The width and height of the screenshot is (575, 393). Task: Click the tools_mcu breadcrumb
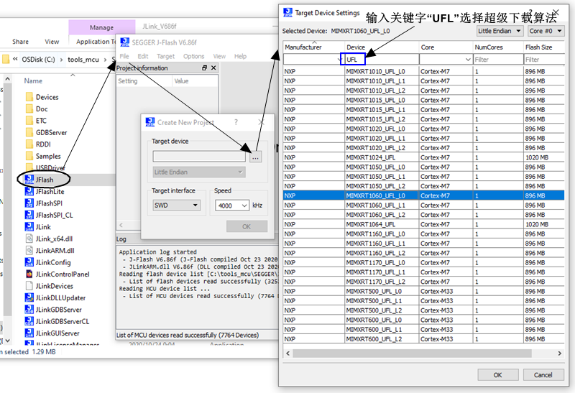(x=83, y=60)
